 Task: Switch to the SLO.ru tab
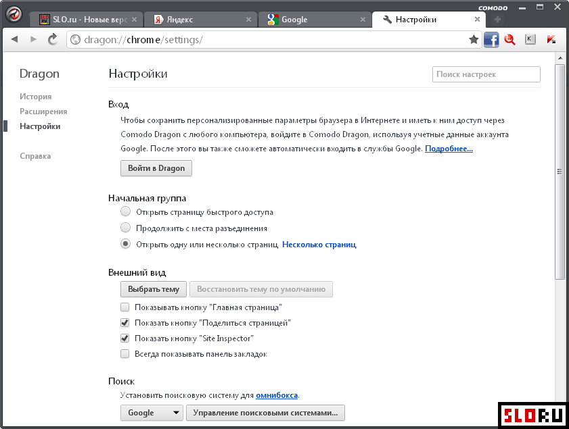(87, 20)
